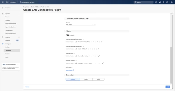Select the Disabled connection option
The height and width of the screenshot is (91, 175).
point(73,79)
